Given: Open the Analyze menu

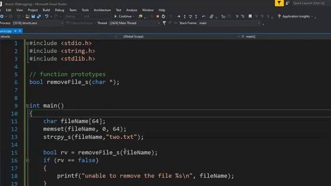Looking at the screenshot, I should (131, 10).
